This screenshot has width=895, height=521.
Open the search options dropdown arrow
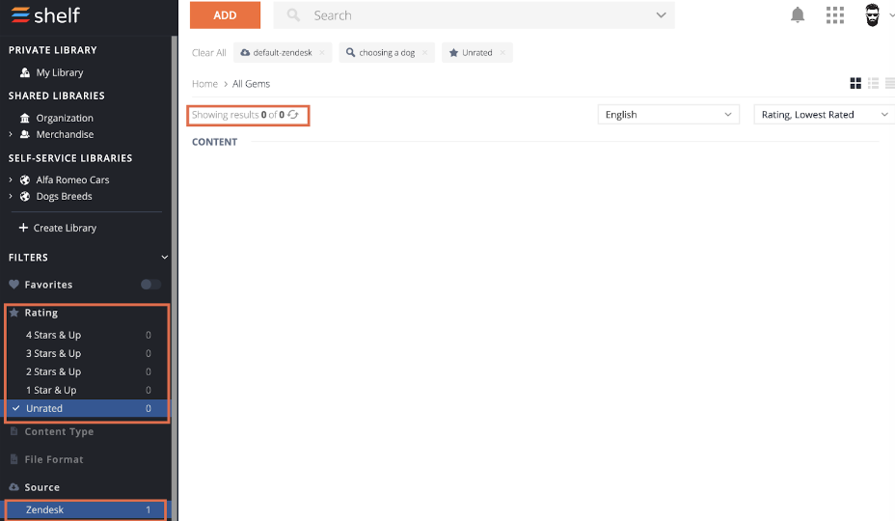point(661,14)
